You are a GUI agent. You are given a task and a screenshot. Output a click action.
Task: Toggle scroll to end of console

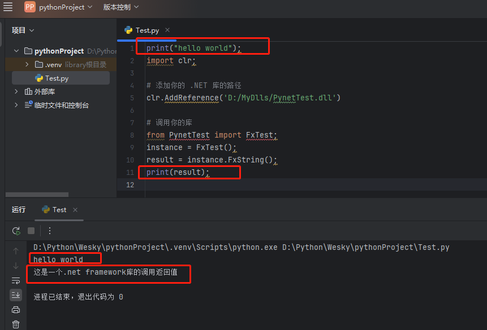(x=16, y=295)
